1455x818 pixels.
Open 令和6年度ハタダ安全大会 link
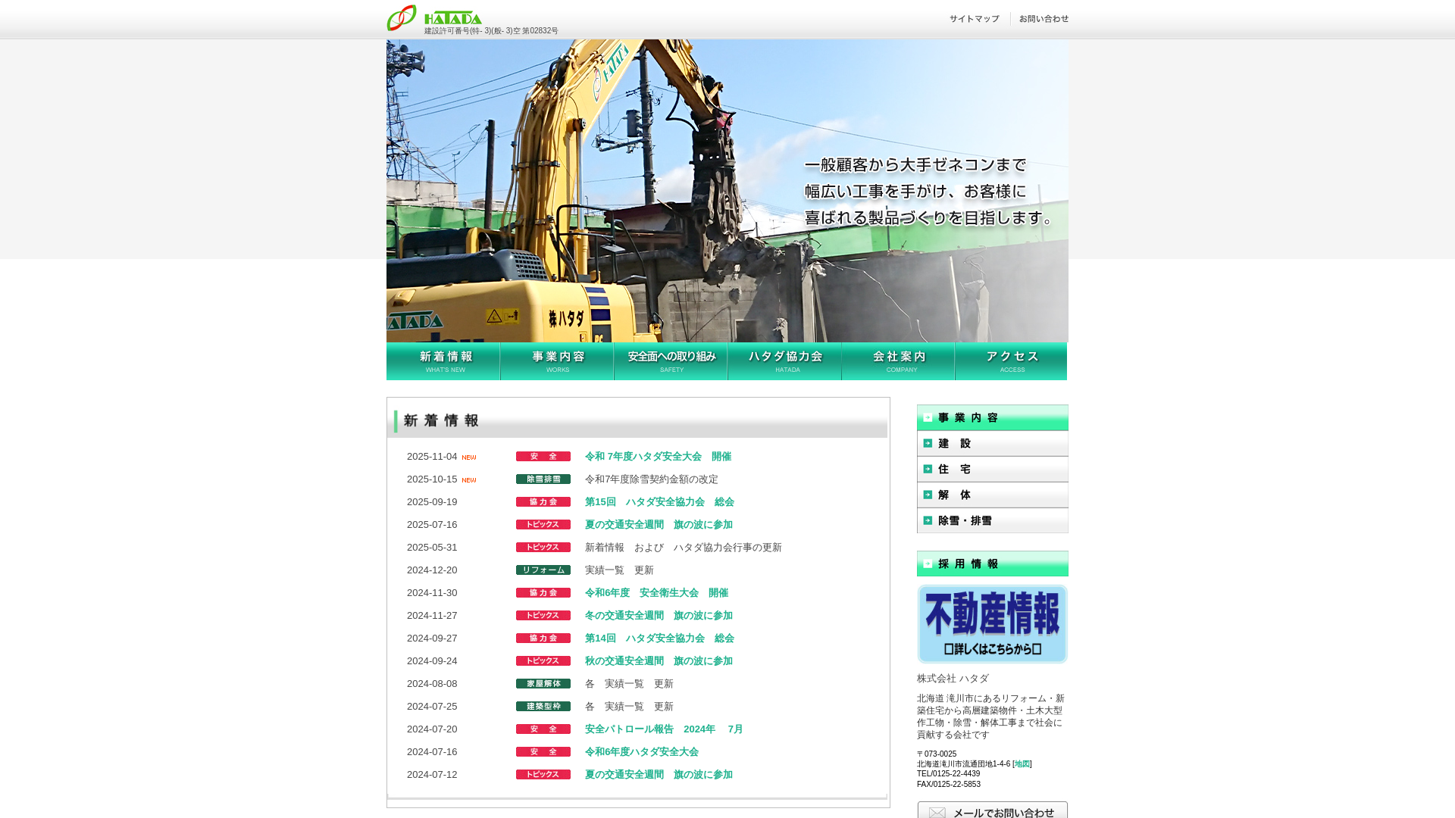click(642, 752)
